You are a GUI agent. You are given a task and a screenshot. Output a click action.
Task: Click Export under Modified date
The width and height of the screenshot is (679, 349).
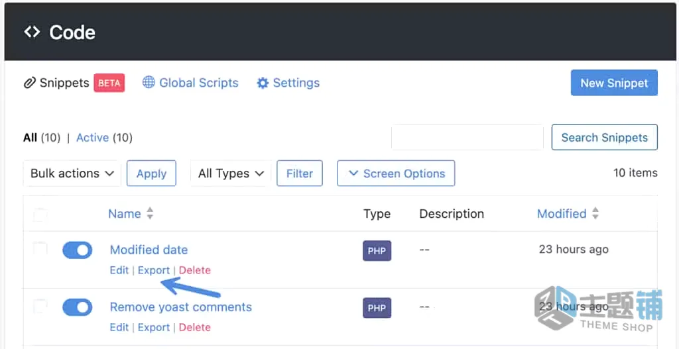(x=154, y=270)
